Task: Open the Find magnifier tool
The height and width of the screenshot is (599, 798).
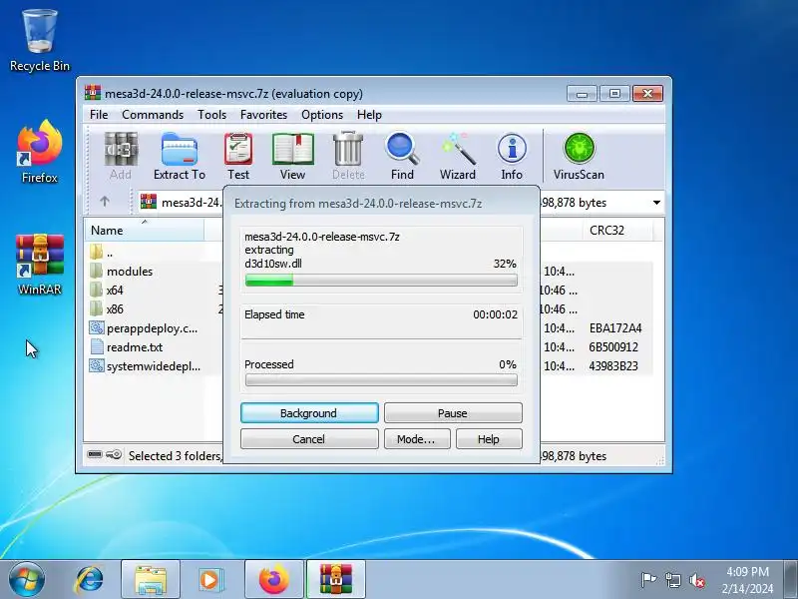Action: tap(402, 156)
